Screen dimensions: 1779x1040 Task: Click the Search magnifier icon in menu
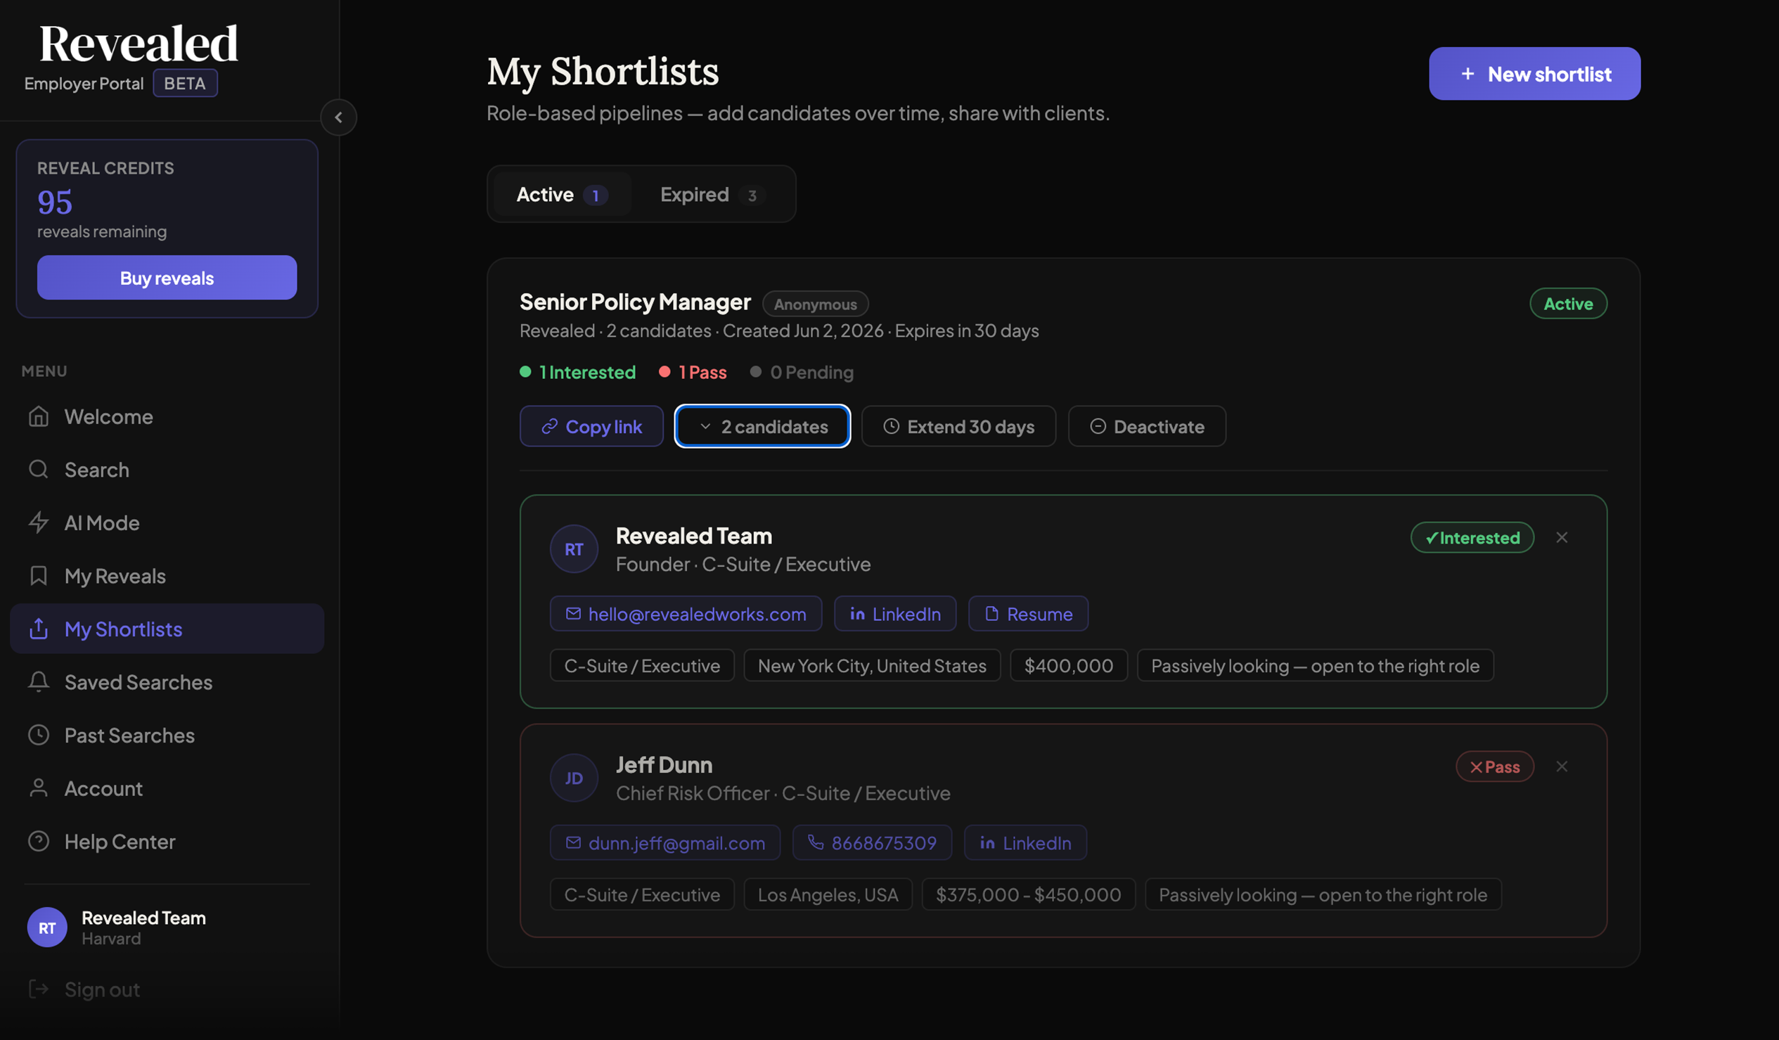coord(39,470)
